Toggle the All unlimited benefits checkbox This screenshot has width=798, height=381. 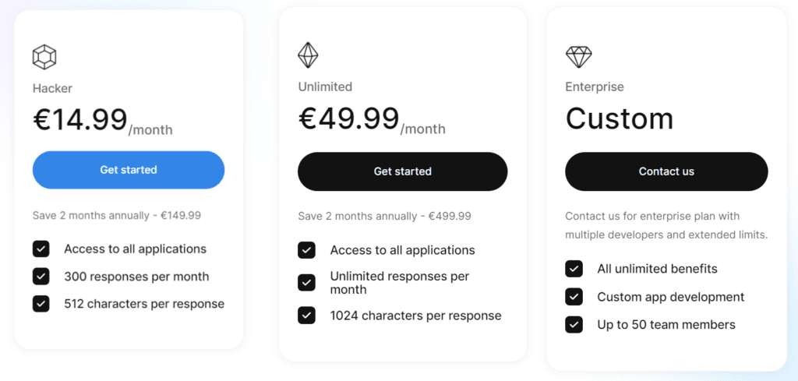click(574, 269)
